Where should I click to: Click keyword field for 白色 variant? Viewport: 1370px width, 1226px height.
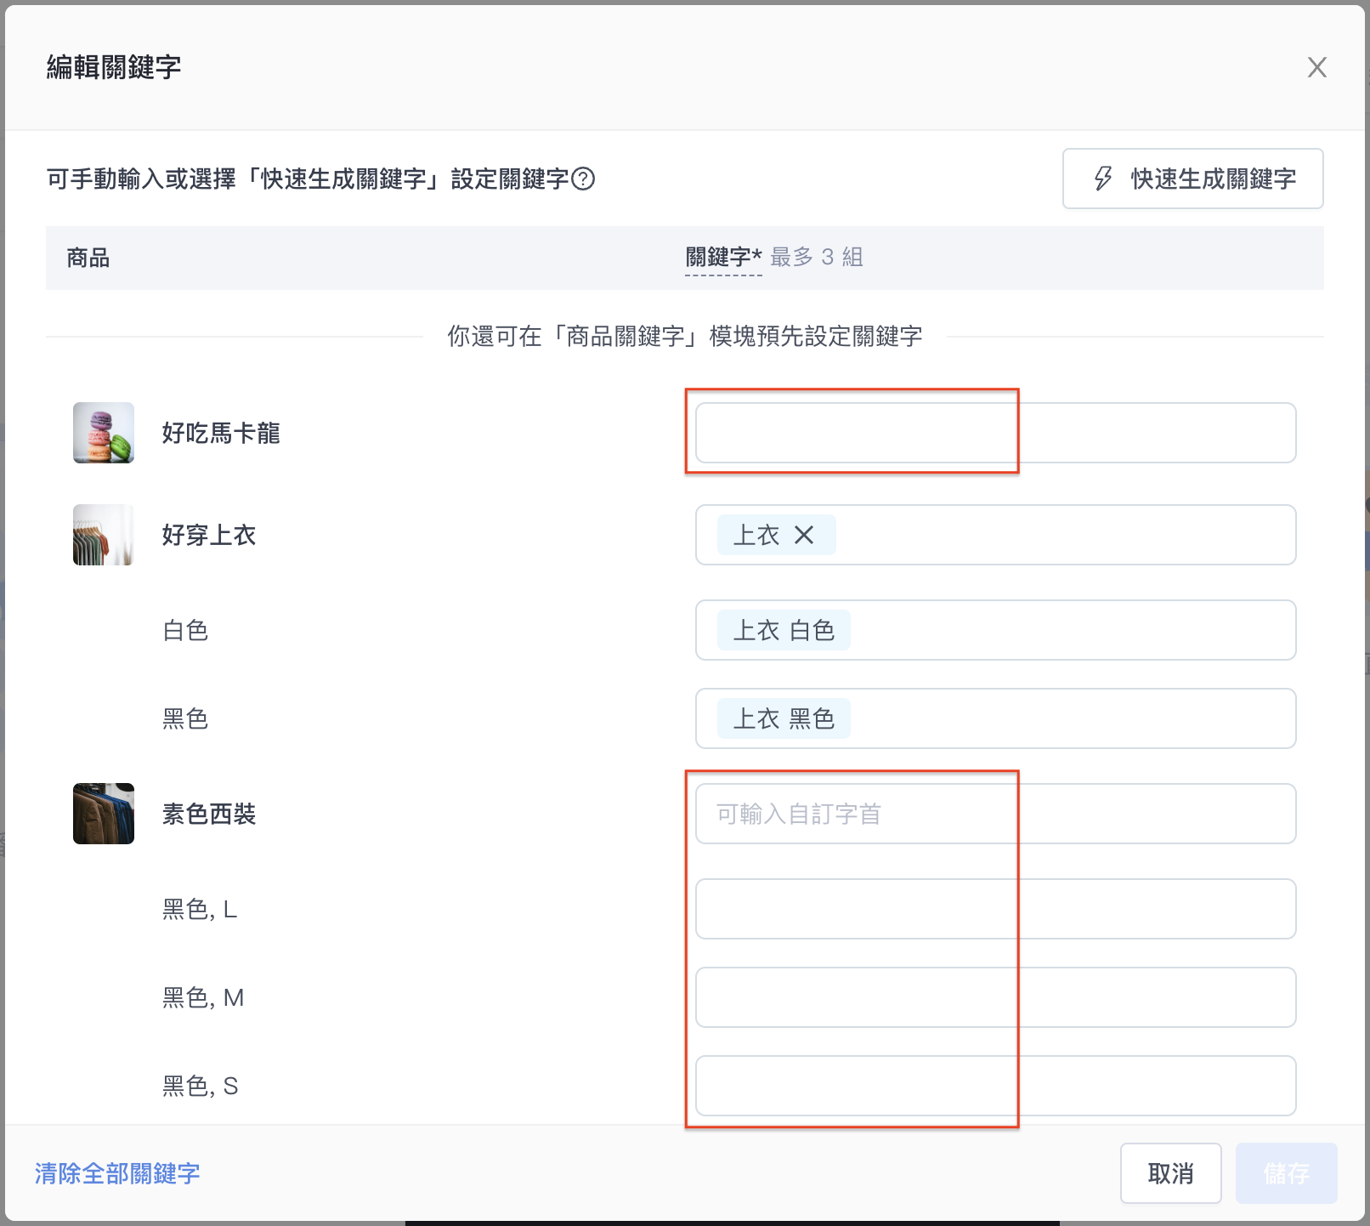[995, 630]
